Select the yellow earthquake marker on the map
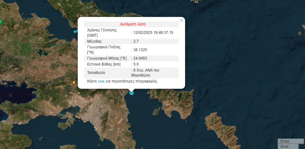This screenshot has height=149, width=305. (x=74, y=82)
